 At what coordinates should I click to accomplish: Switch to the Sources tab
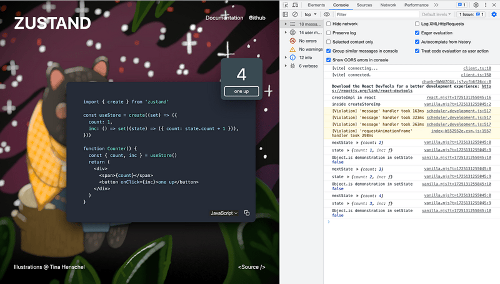(364, 5)
